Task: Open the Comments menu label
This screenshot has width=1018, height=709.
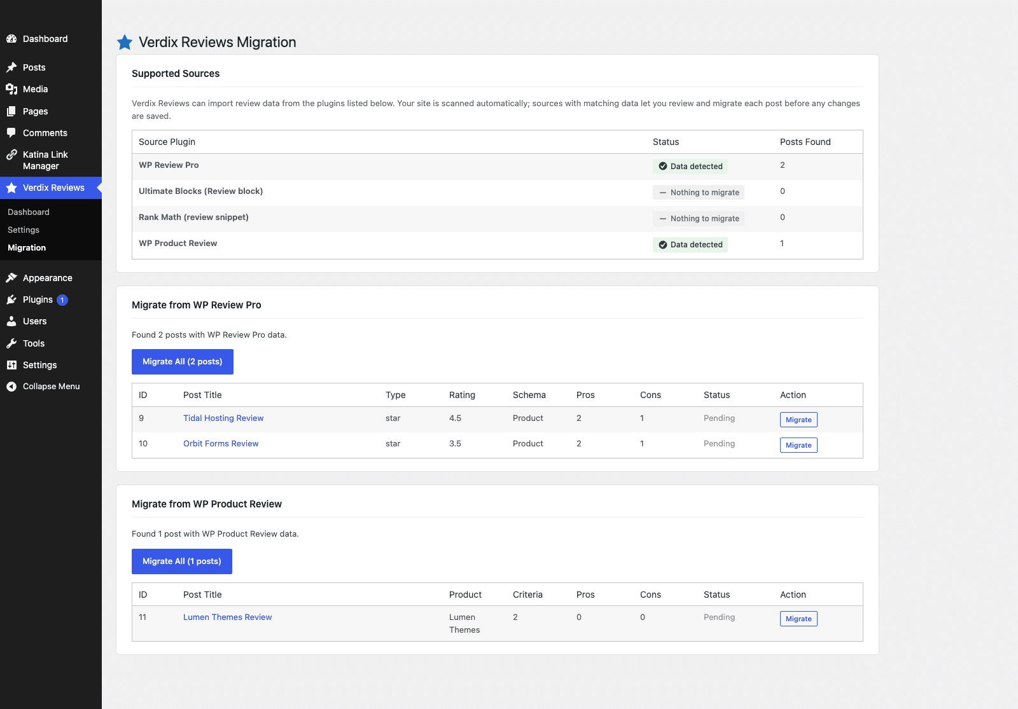Action: [45, 133]
